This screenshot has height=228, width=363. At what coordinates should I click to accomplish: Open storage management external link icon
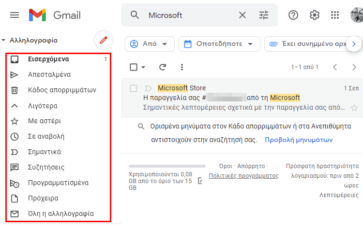pyautogui.click(x=200, y=181)
